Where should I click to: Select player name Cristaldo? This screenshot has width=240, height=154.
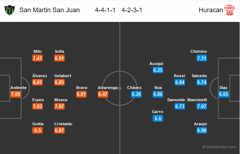pyautogui.click(x=63, y=124)
